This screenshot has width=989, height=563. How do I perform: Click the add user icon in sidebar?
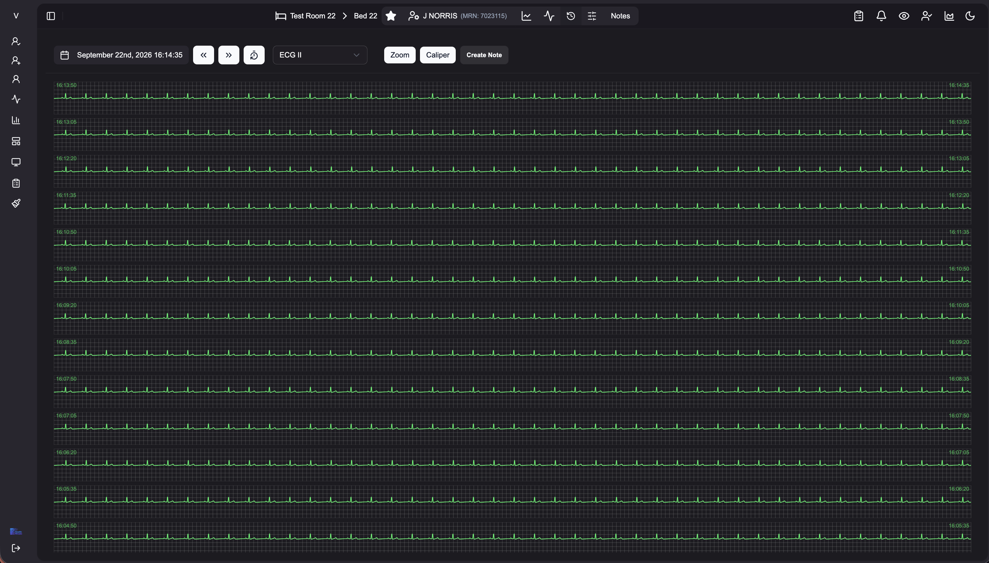click(16, 60)
